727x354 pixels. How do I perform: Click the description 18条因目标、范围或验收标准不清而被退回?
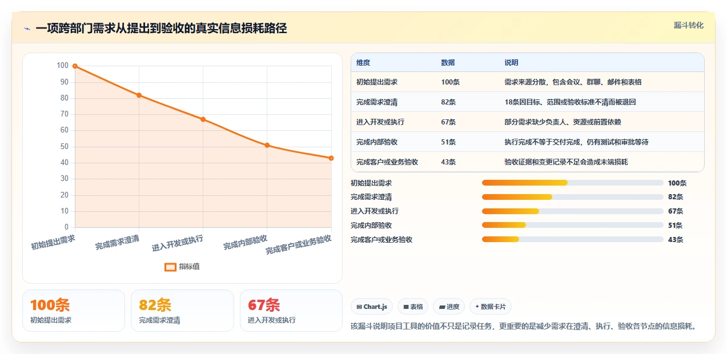pos(571,102)
